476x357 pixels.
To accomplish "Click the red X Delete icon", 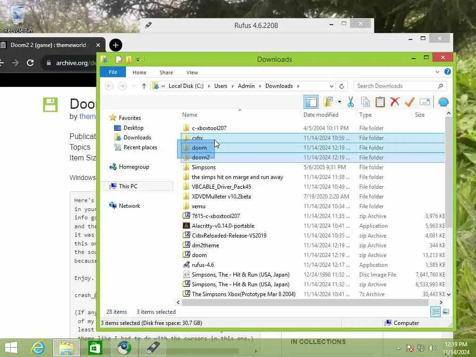I will [x=395, y=102].
